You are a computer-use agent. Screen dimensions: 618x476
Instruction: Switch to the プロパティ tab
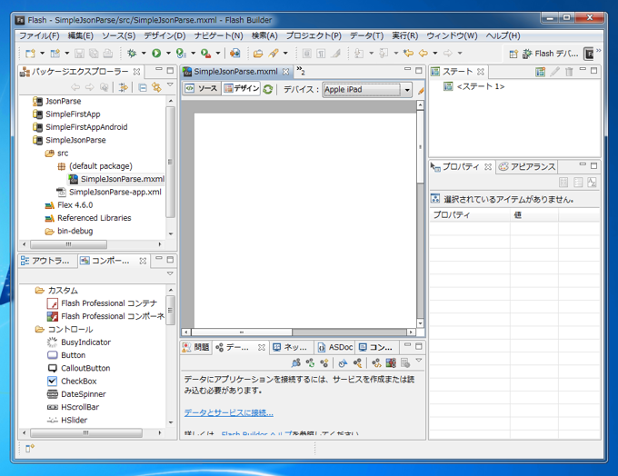pyautogui.click(x=461, y=167)
